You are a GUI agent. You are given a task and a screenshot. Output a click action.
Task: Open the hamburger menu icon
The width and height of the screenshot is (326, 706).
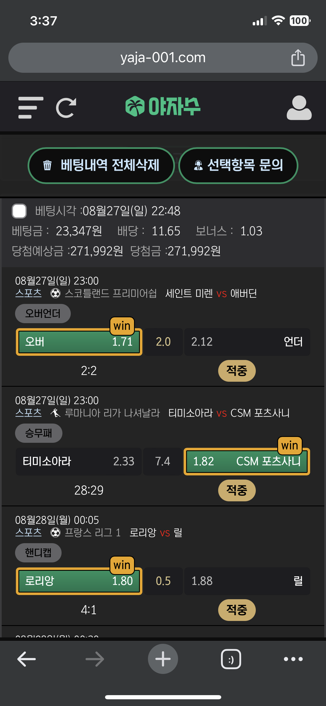[31, 108]
